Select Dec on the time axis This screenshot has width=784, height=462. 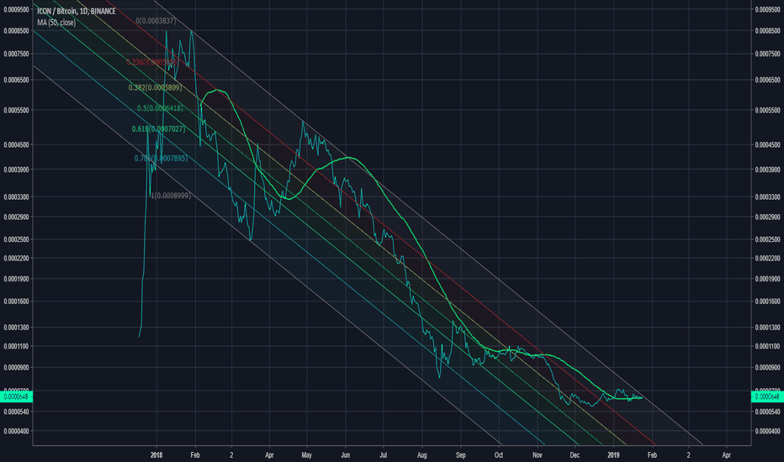[575, 455]
